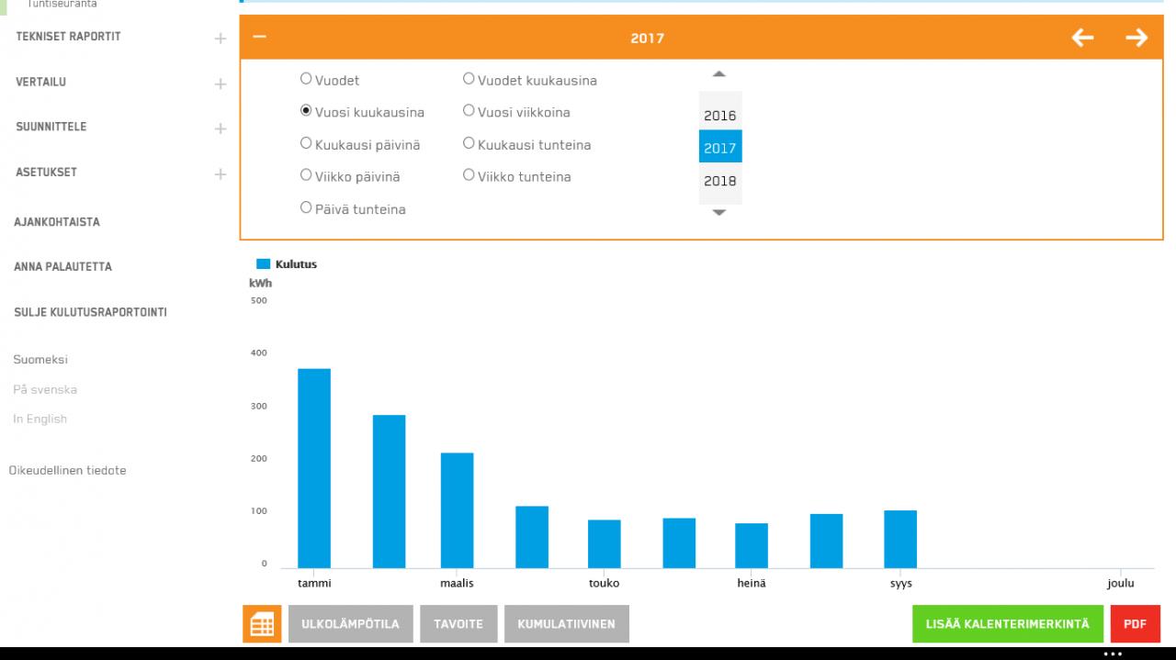Select Viikko tunteina radio option
This screenshot has height=660, width=1176.
pos(469,174)
